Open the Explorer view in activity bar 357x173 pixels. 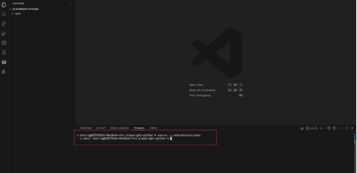(4, 5)
